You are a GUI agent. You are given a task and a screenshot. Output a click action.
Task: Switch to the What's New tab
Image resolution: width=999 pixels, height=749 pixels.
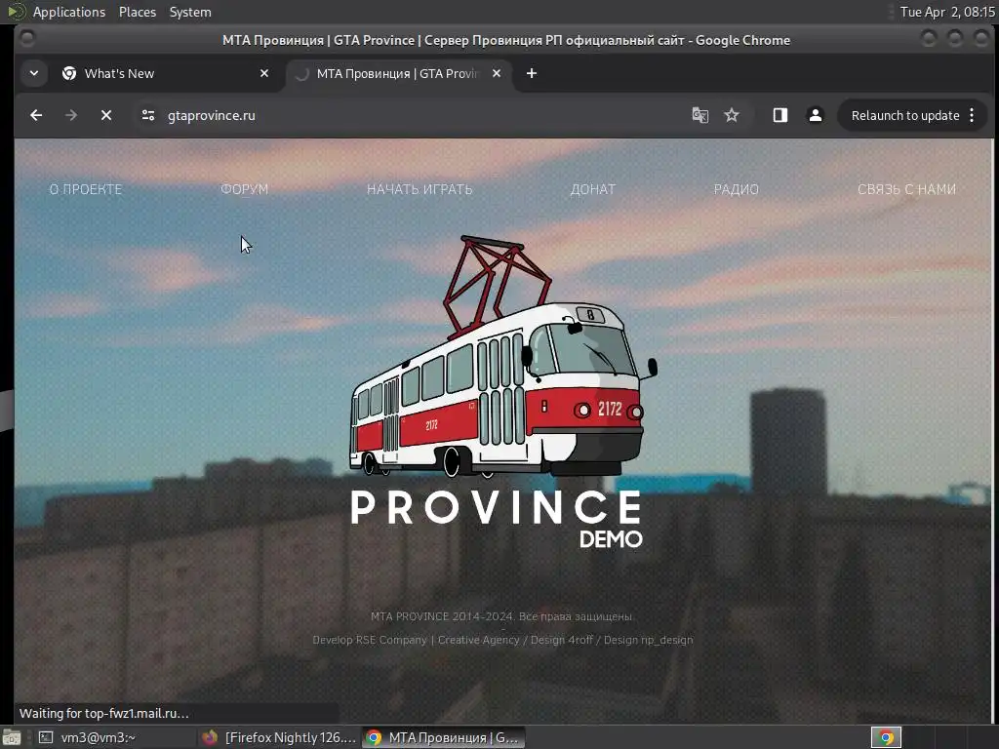tap(166, 73)
